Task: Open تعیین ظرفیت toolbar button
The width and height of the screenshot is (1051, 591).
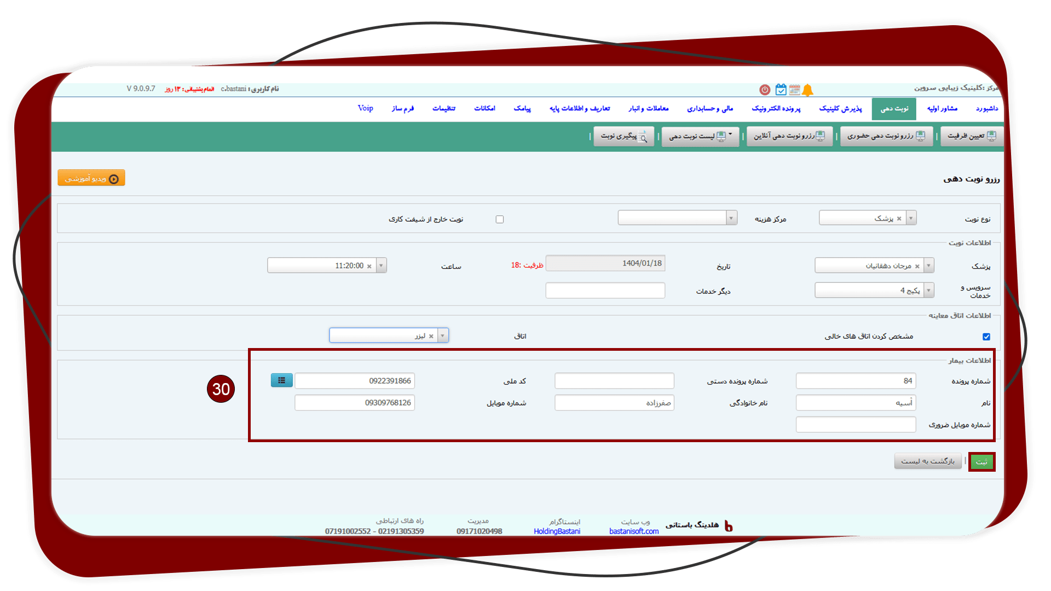Action: click(972, 136)
